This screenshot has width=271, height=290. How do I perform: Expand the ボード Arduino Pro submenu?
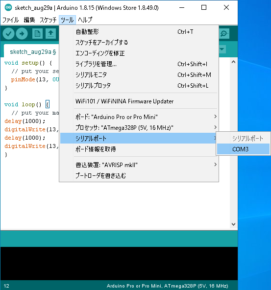coord(139,117)
